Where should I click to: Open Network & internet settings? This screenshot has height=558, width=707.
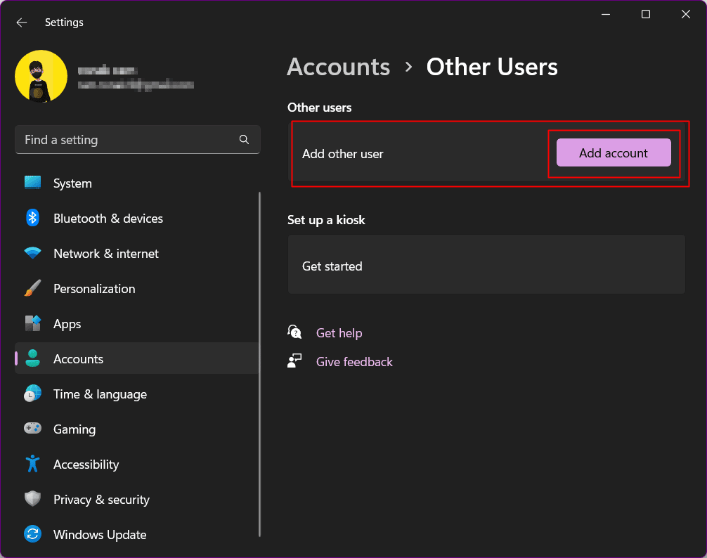click(106, 254)
